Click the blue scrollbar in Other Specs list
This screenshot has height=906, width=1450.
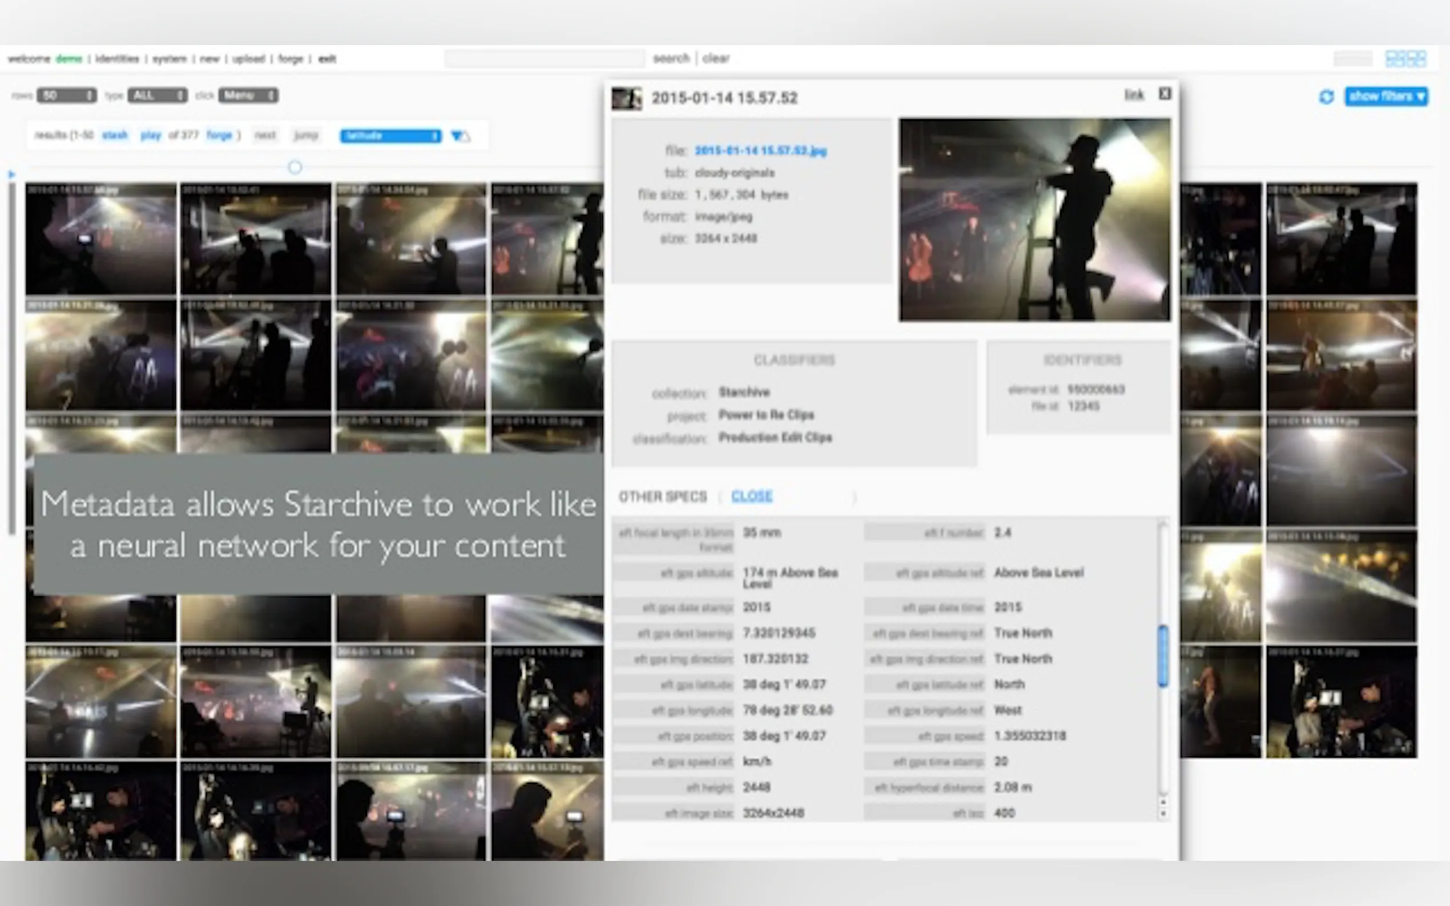(1163, 656)
